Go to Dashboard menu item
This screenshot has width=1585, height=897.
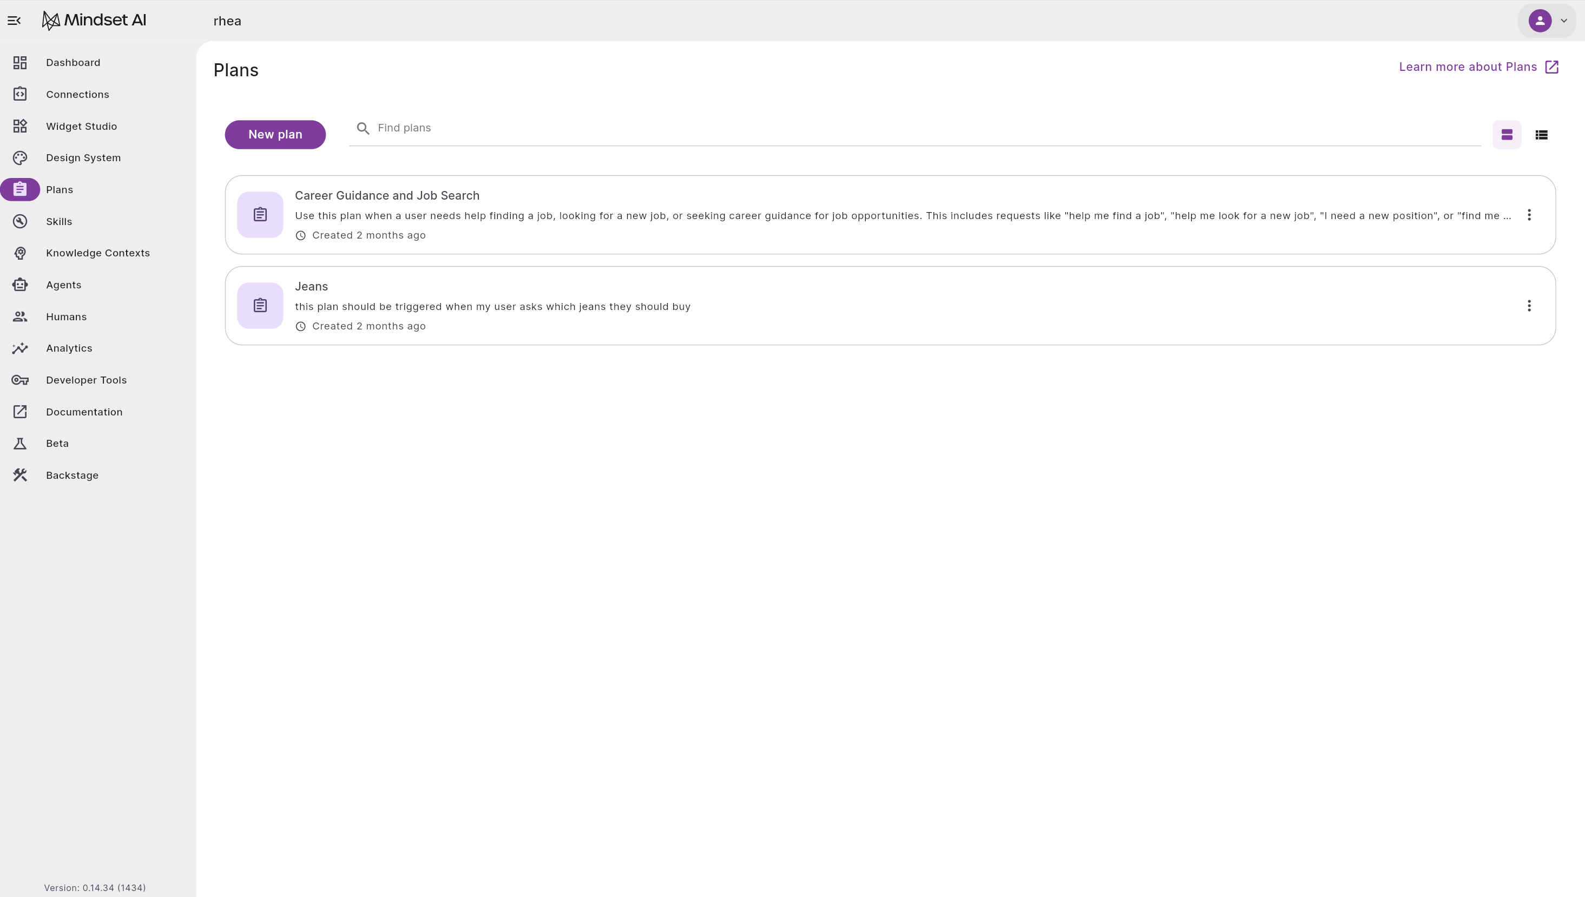click(x=73, y=62)
